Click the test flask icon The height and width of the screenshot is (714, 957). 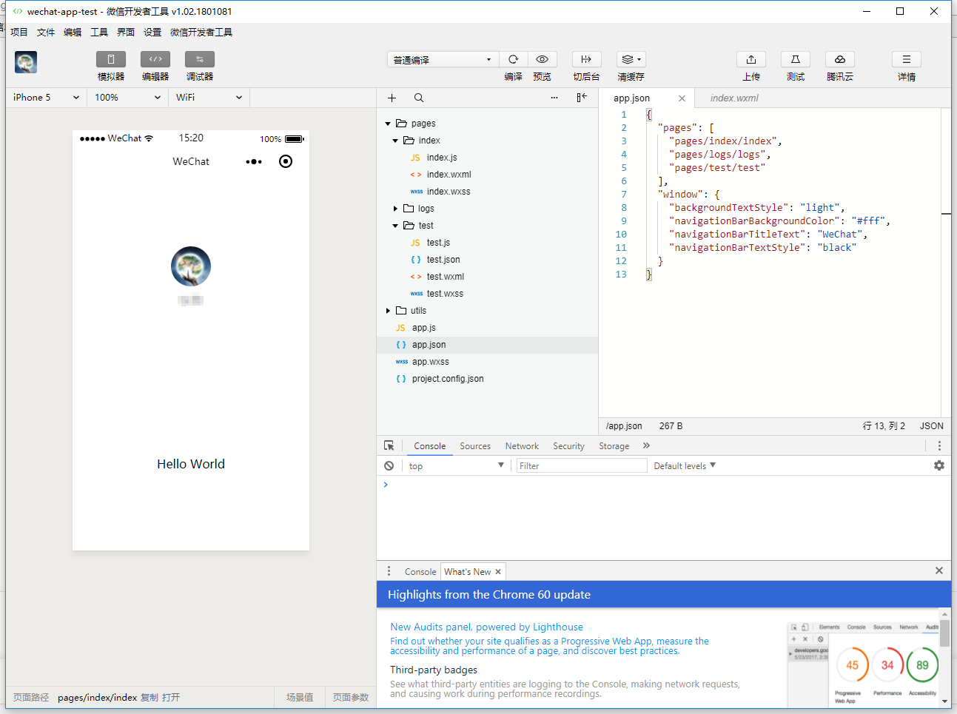coord(796,59)
